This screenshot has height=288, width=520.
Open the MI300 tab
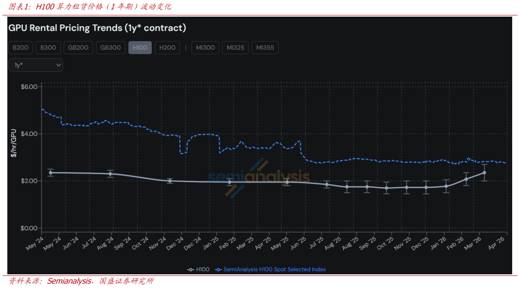205,47
